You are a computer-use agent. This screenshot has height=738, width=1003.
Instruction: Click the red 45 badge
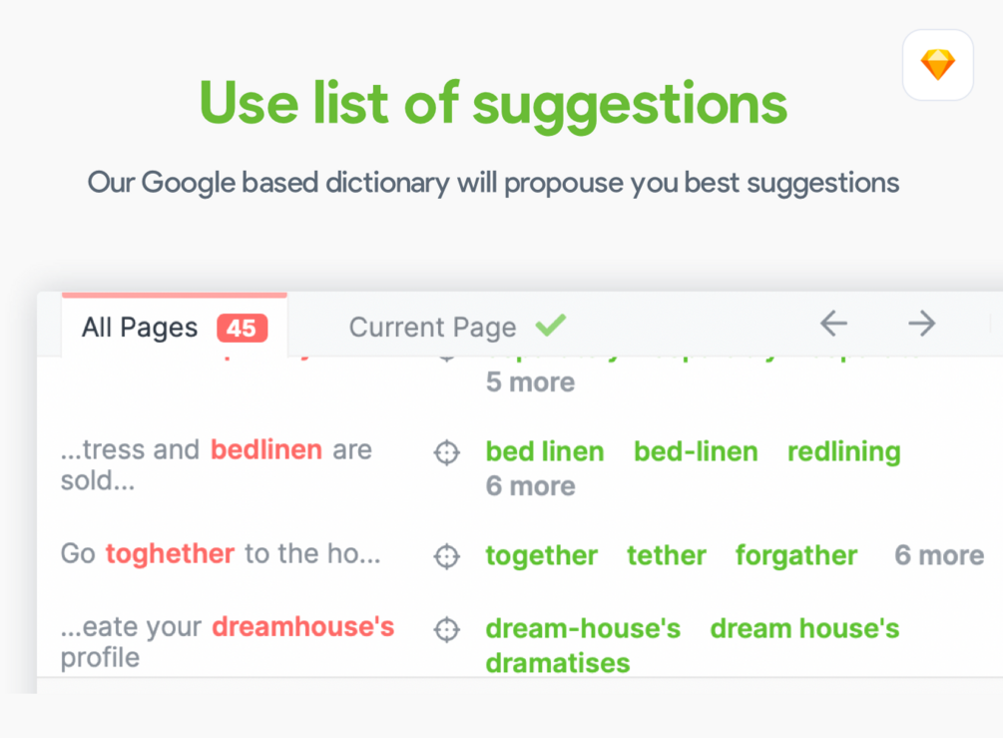click(x=242, y=328)
